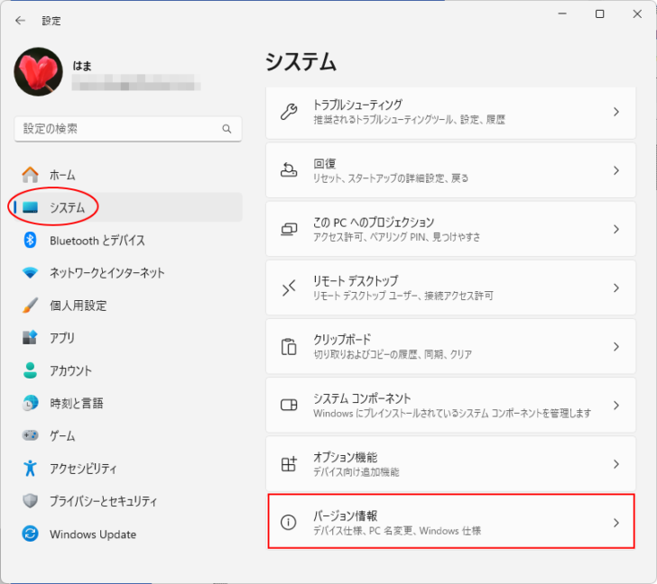This screenshot has width=657, height=584.
Task: Click the magnifier icon in the search box
Action: (227, 129)
